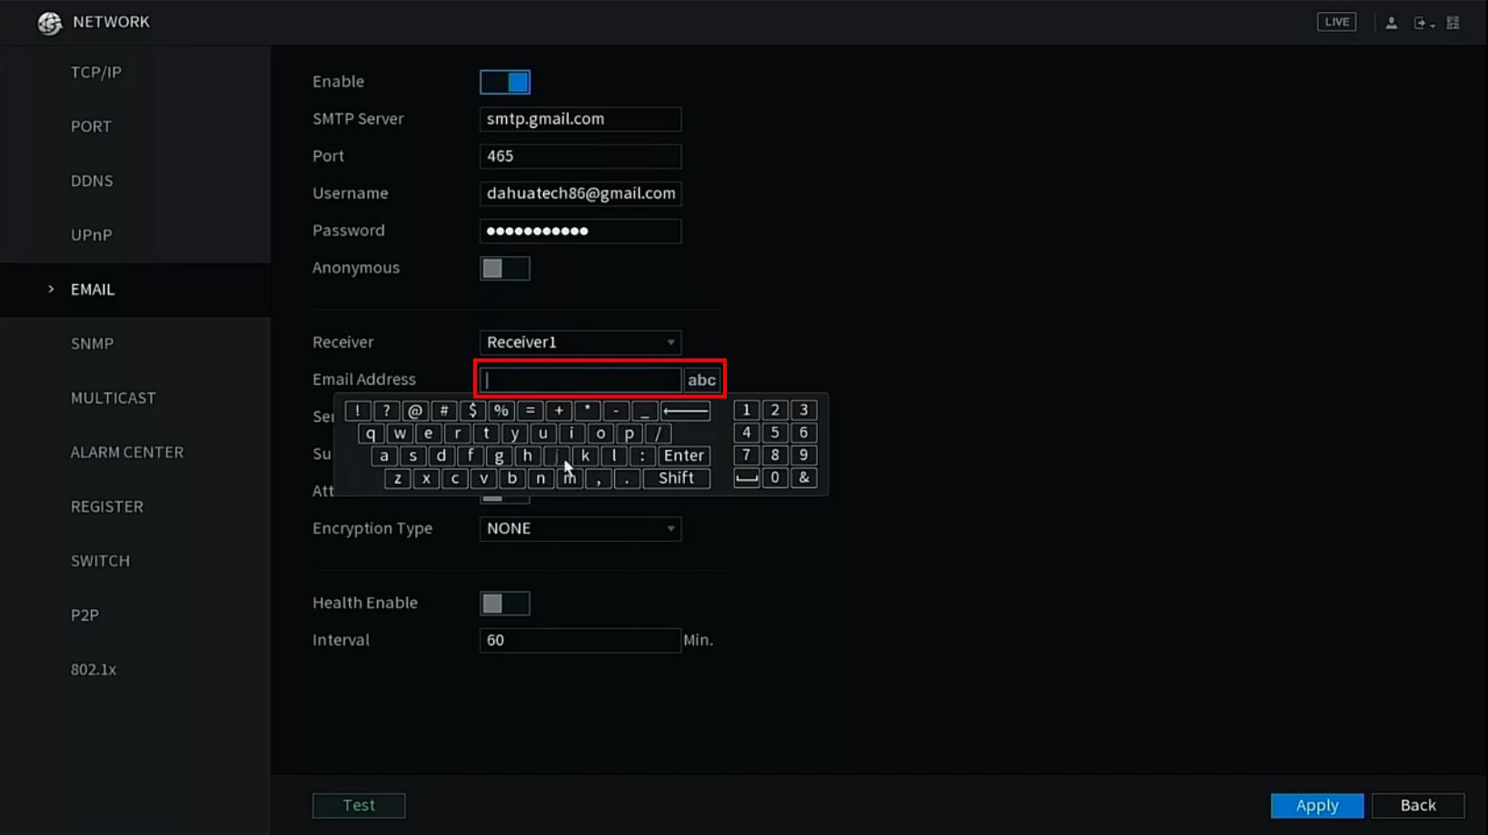Tap the hash symbol key
Screen dimensions: 1488x835
point(444,411)
